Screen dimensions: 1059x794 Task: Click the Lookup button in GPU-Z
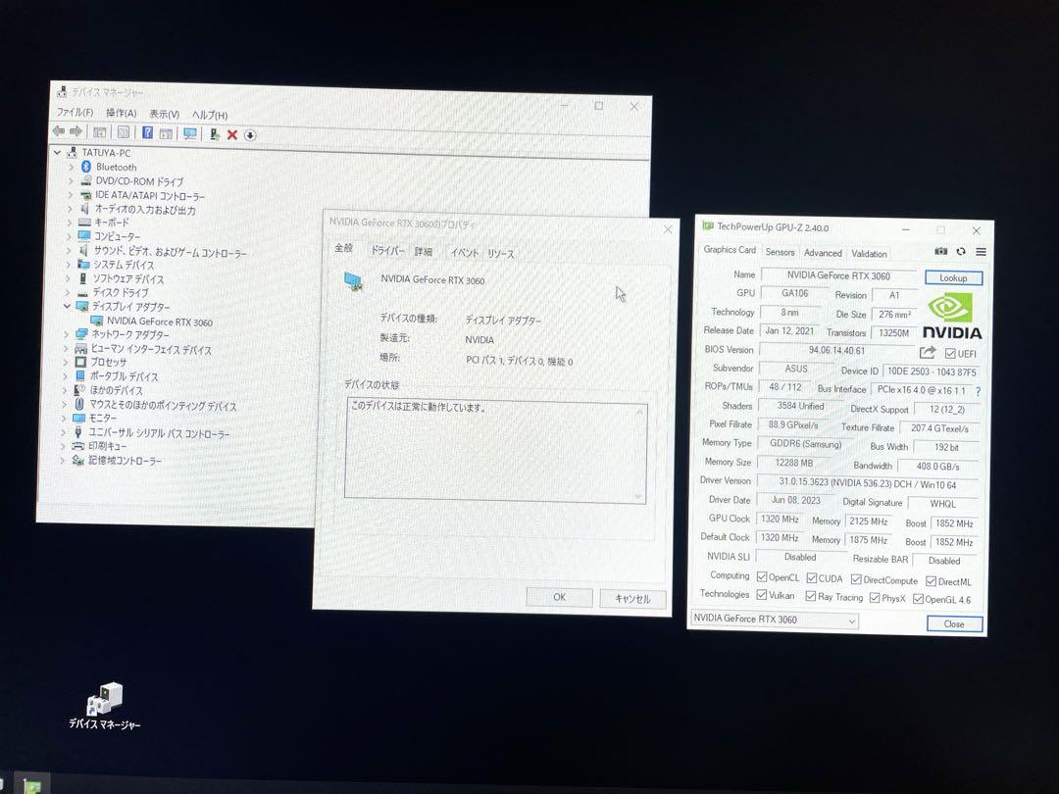point(953,277)
